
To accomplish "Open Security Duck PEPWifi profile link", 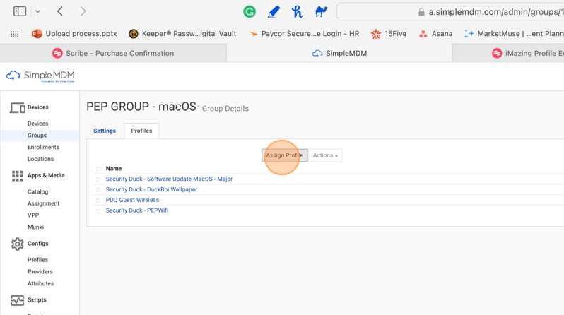I will click(x=137, y=210).
